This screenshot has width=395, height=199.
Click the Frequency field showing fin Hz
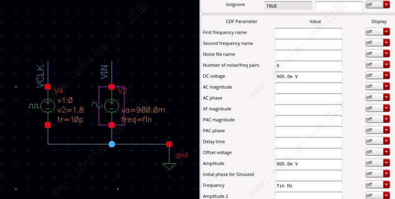coord(308,186)
